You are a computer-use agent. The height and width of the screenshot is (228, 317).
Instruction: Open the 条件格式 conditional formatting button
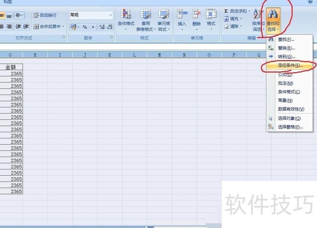[126, 20]
